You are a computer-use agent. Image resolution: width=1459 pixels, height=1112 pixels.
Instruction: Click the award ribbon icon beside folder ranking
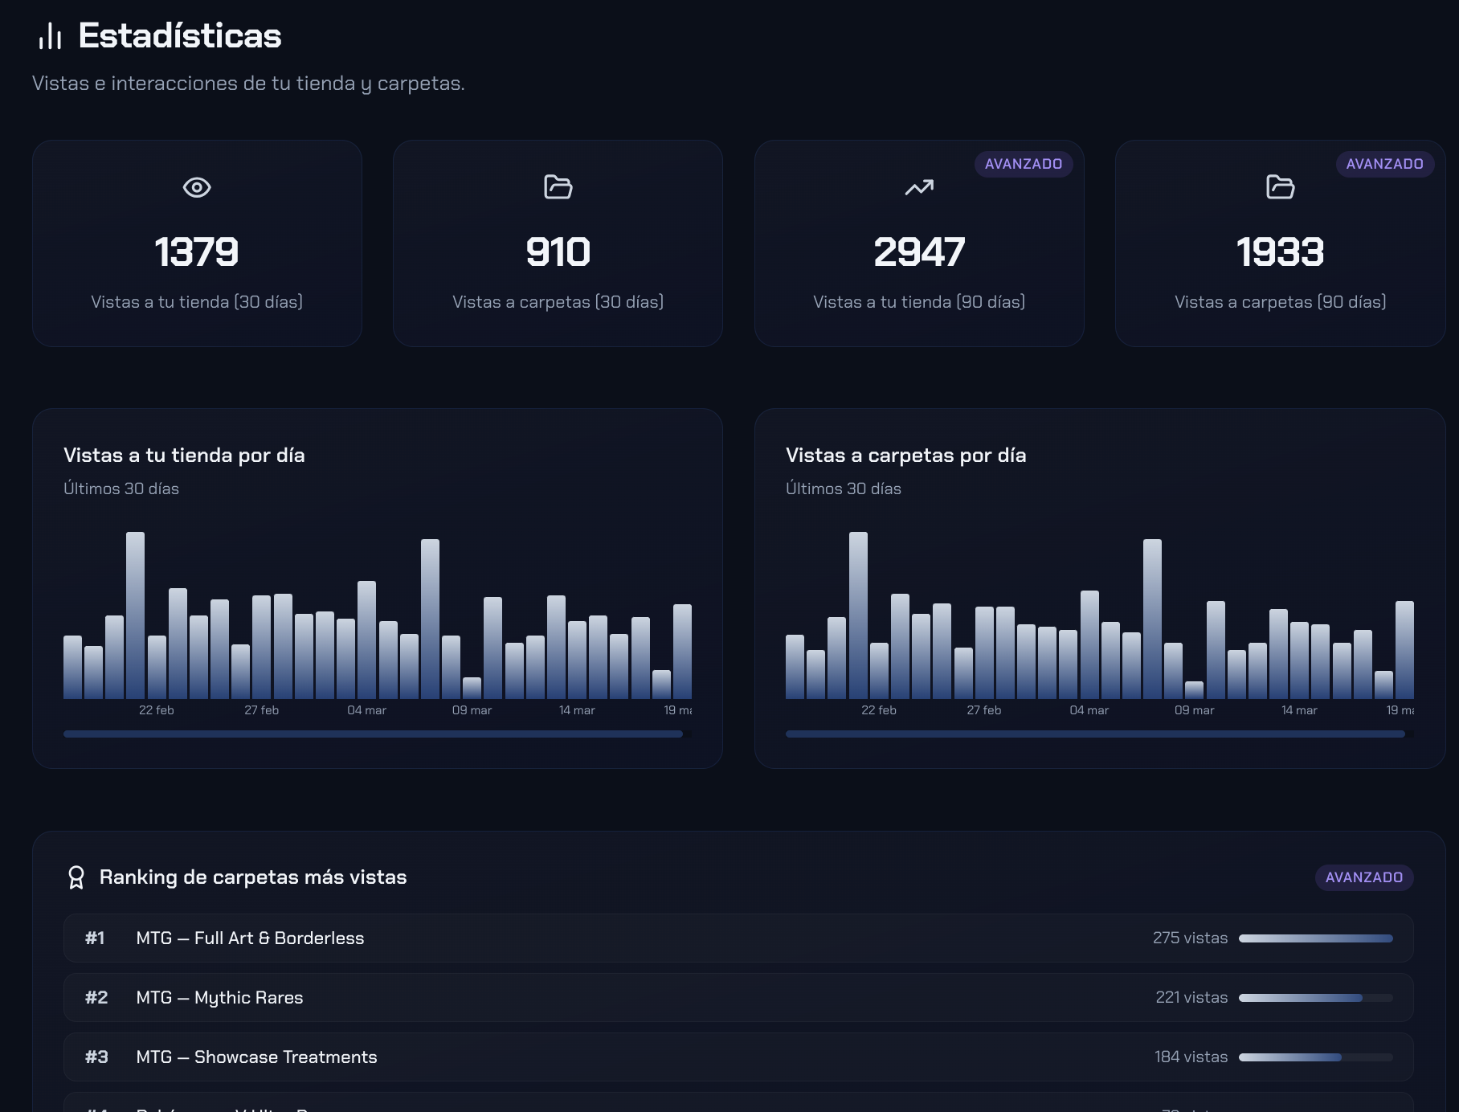[76, 877]
